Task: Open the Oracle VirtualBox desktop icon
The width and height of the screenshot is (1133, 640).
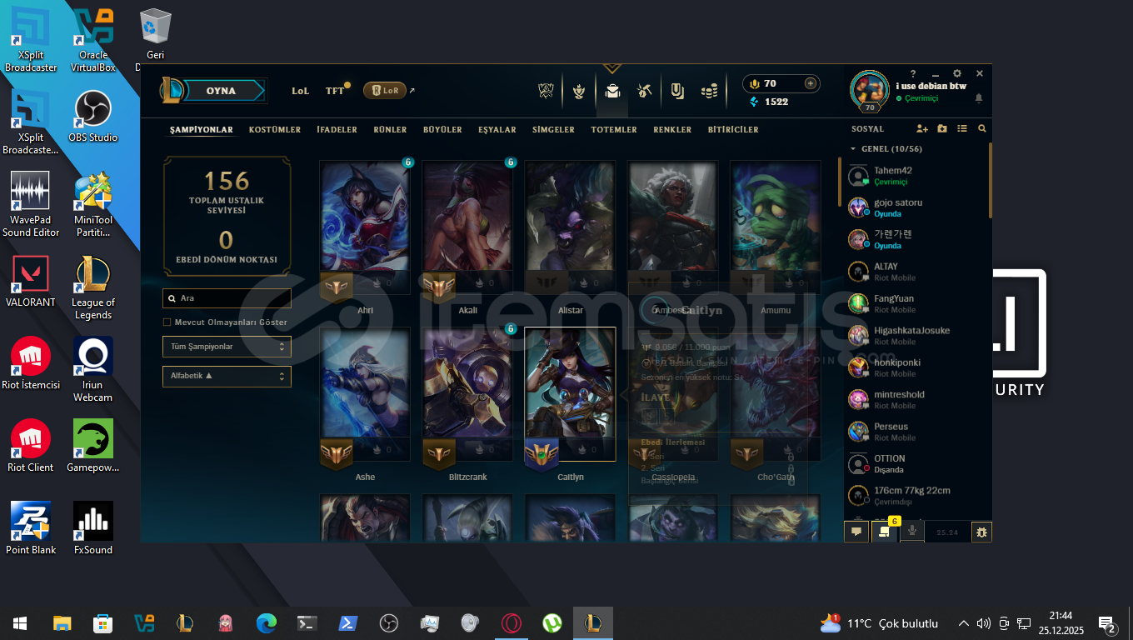Action: tap(93, 40)
